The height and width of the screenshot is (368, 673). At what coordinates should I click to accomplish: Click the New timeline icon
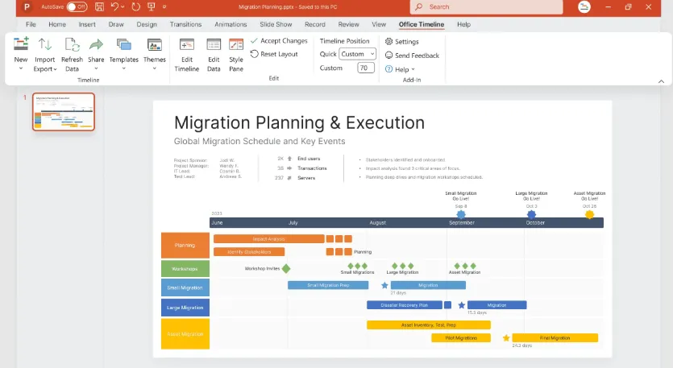(21, 44)
